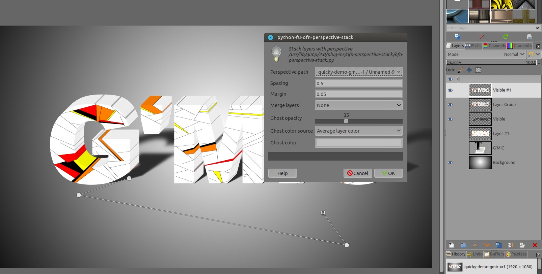Hide the Visible layer
The height and width of the screenshot is (274, 542).
(450, 119)
